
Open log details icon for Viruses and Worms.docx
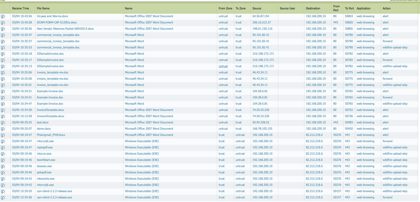tap(3, 16)
